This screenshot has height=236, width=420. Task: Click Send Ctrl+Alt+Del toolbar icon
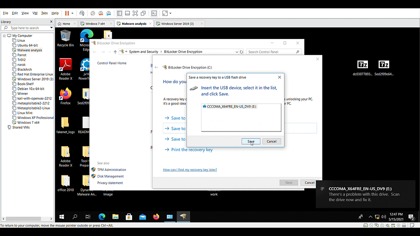[x=82, y=13]
